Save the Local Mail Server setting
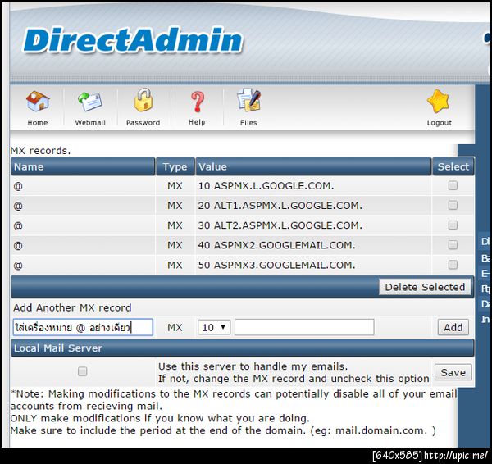492x464 pixels. [x=453, y=372]
